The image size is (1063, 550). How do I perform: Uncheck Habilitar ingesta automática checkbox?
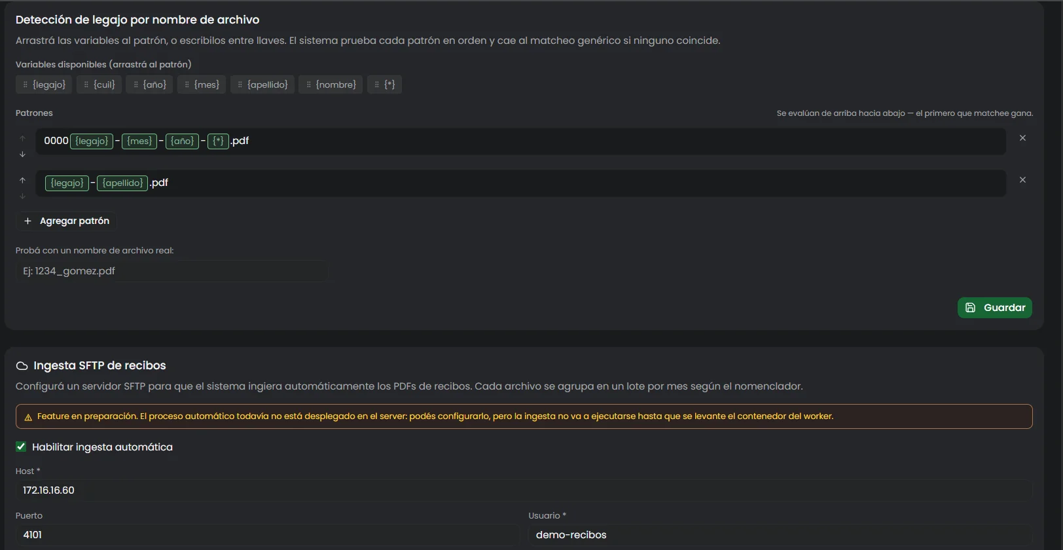tap(21, 447)
